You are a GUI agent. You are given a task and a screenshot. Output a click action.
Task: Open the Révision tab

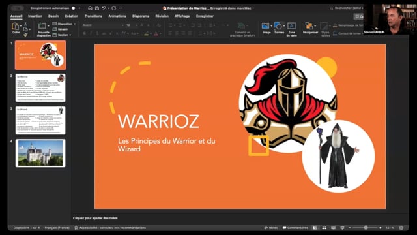coord(162,16)
